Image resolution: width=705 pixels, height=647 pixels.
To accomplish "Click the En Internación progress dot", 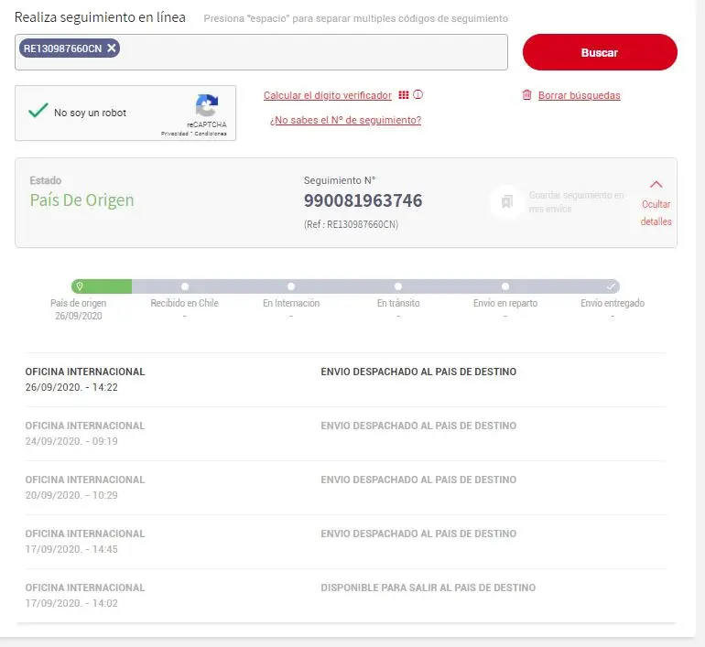I will (291, 286).
